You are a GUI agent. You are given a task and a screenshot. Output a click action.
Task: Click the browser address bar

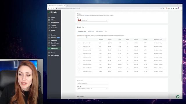(x=108, y=8)
